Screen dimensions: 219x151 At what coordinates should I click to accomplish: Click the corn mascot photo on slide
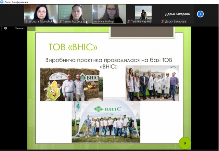click(x=72, y=85)
